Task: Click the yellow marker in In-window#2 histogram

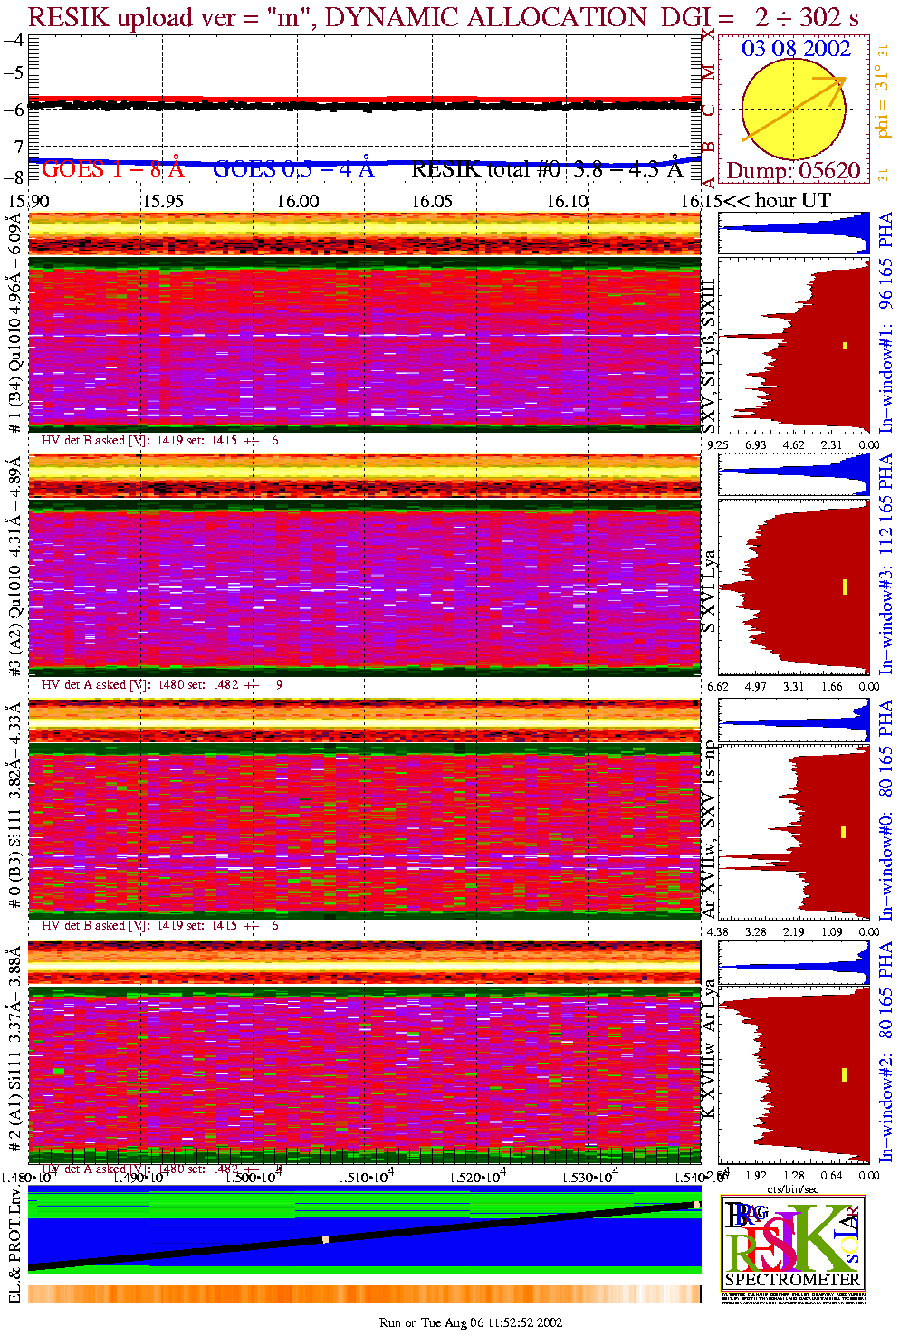Action: (844, 1074)
